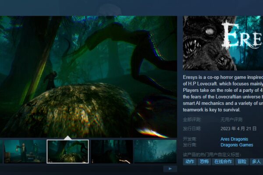Select the highlighted forest boulder thumbnail
Viewport: 263px width, 175px height.
[x=68, y=151]
